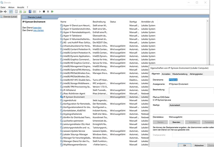Click the gear icon next to Hyper-V-Taktdienst
214x147 pixels.
pos(61,36)
